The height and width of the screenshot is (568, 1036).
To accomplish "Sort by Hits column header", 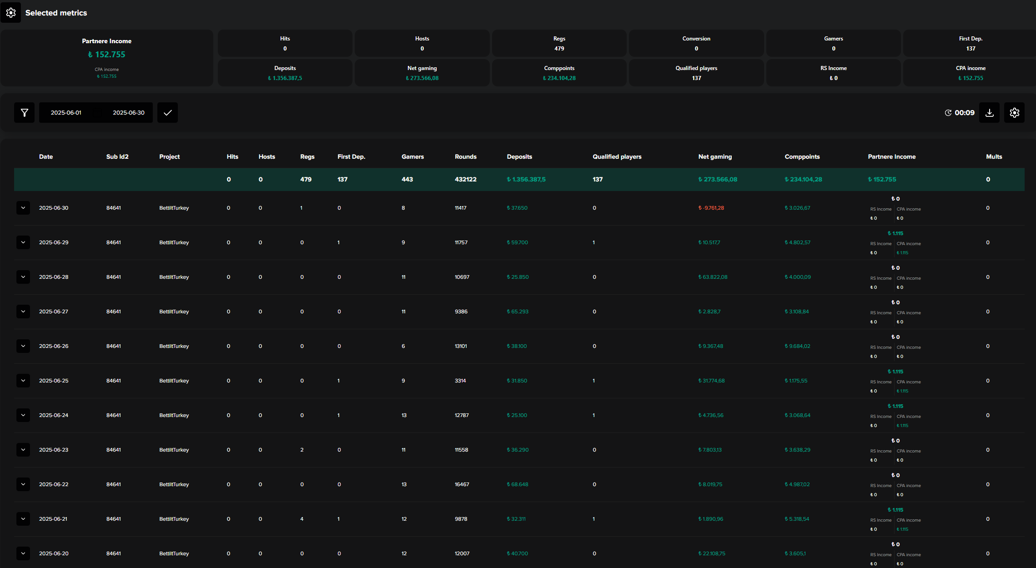I will (x=232, y=156).
